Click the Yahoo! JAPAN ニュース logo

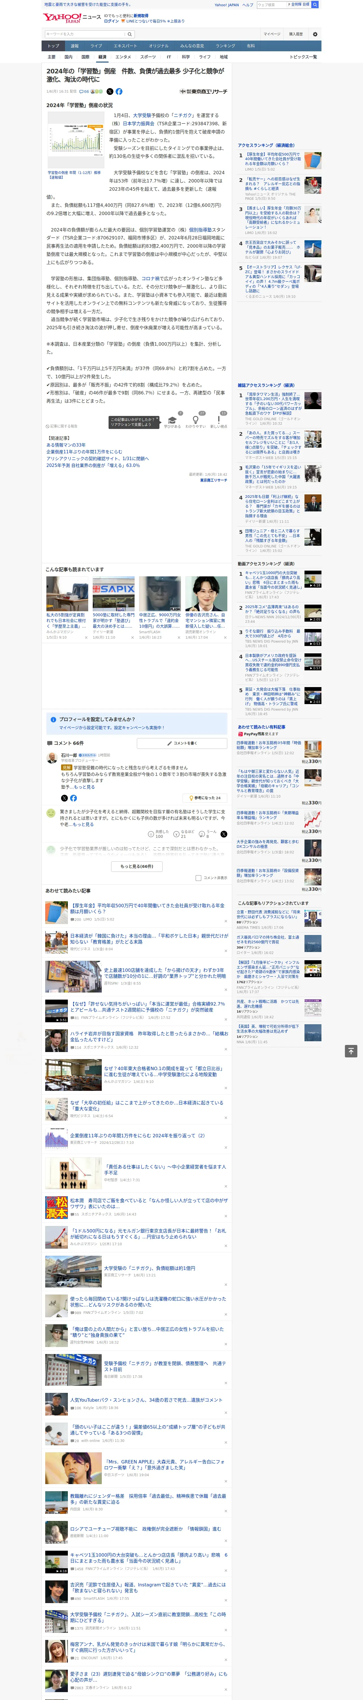(72, 18)
